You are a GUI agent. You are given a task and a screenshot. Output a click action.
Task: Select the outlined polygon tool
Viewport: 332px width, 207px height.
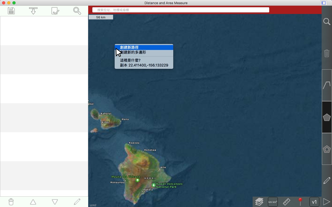pos(327,149)
